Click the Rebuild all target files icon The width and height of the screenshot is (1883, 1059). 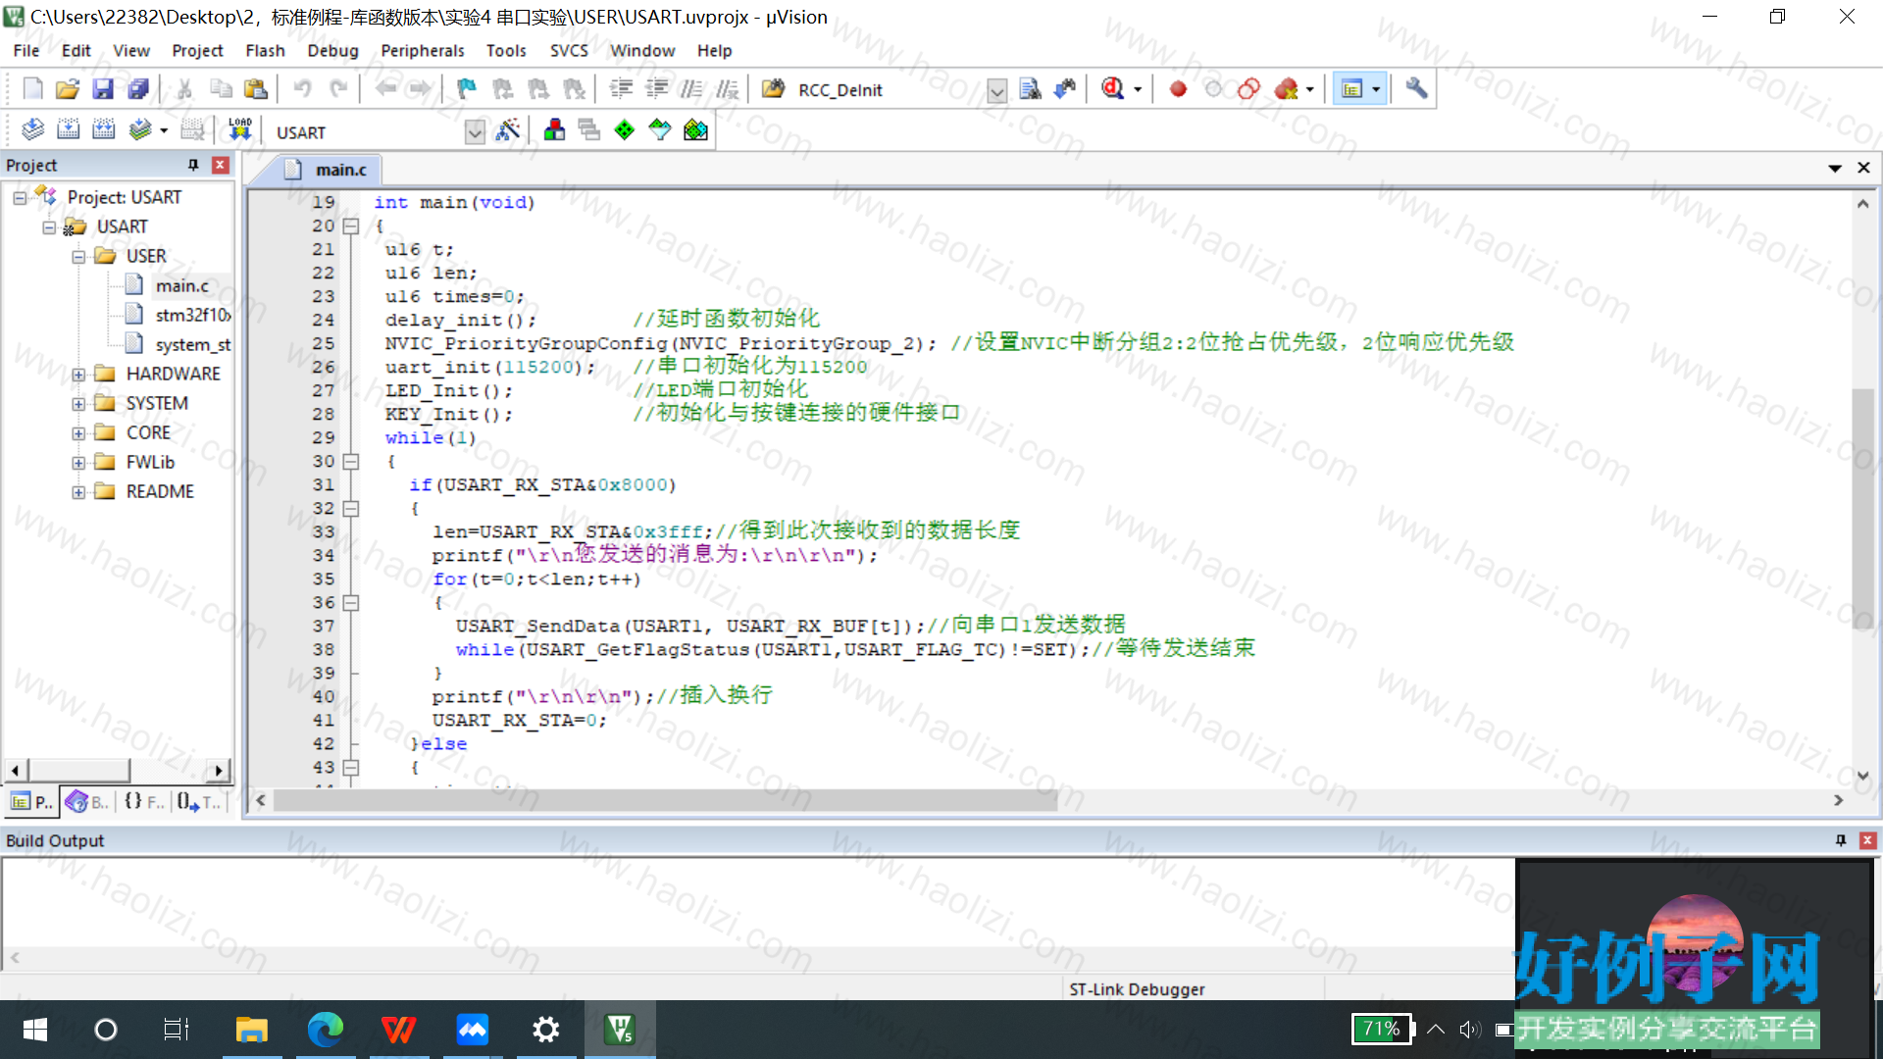[103, 129]
